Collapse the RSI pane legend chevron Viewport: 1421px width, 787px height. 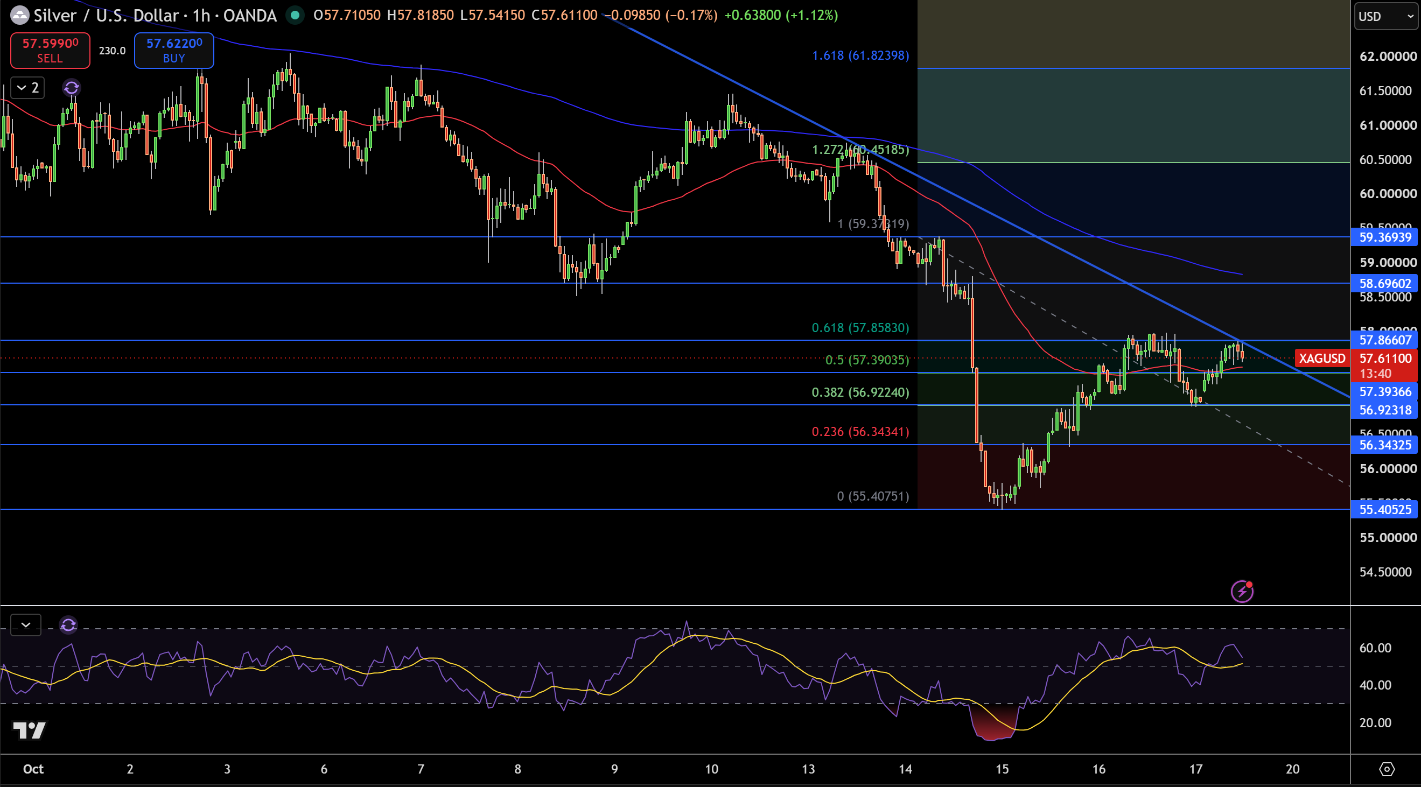click(x=26, y=625)
